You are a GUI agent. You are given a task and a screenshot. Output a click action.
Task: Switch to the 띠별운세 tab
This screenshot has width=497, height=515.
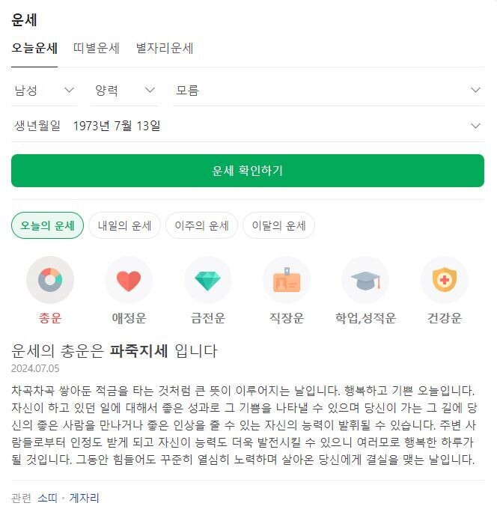point(97,48)
